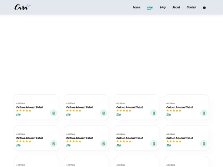223x167 pixels.
Task: Click star rating on second row, fourth card
Action: (174, 141)
